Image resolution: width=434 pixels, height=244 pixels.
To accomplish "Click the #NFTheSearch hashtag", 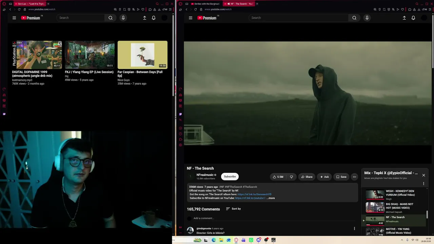I will click(x=233, y=187).
